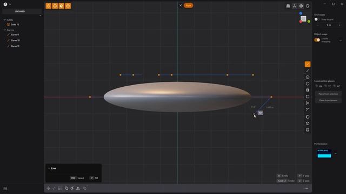This screenshot has width=346, height=194.
Task: Select the center circle tool
Action: pyautogui.click(x=308, y=77)
